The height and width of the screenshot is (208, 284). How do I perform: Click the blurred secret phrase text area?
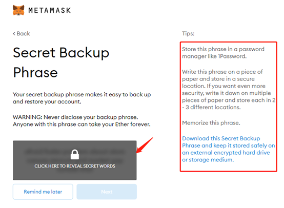pos(75,160)
